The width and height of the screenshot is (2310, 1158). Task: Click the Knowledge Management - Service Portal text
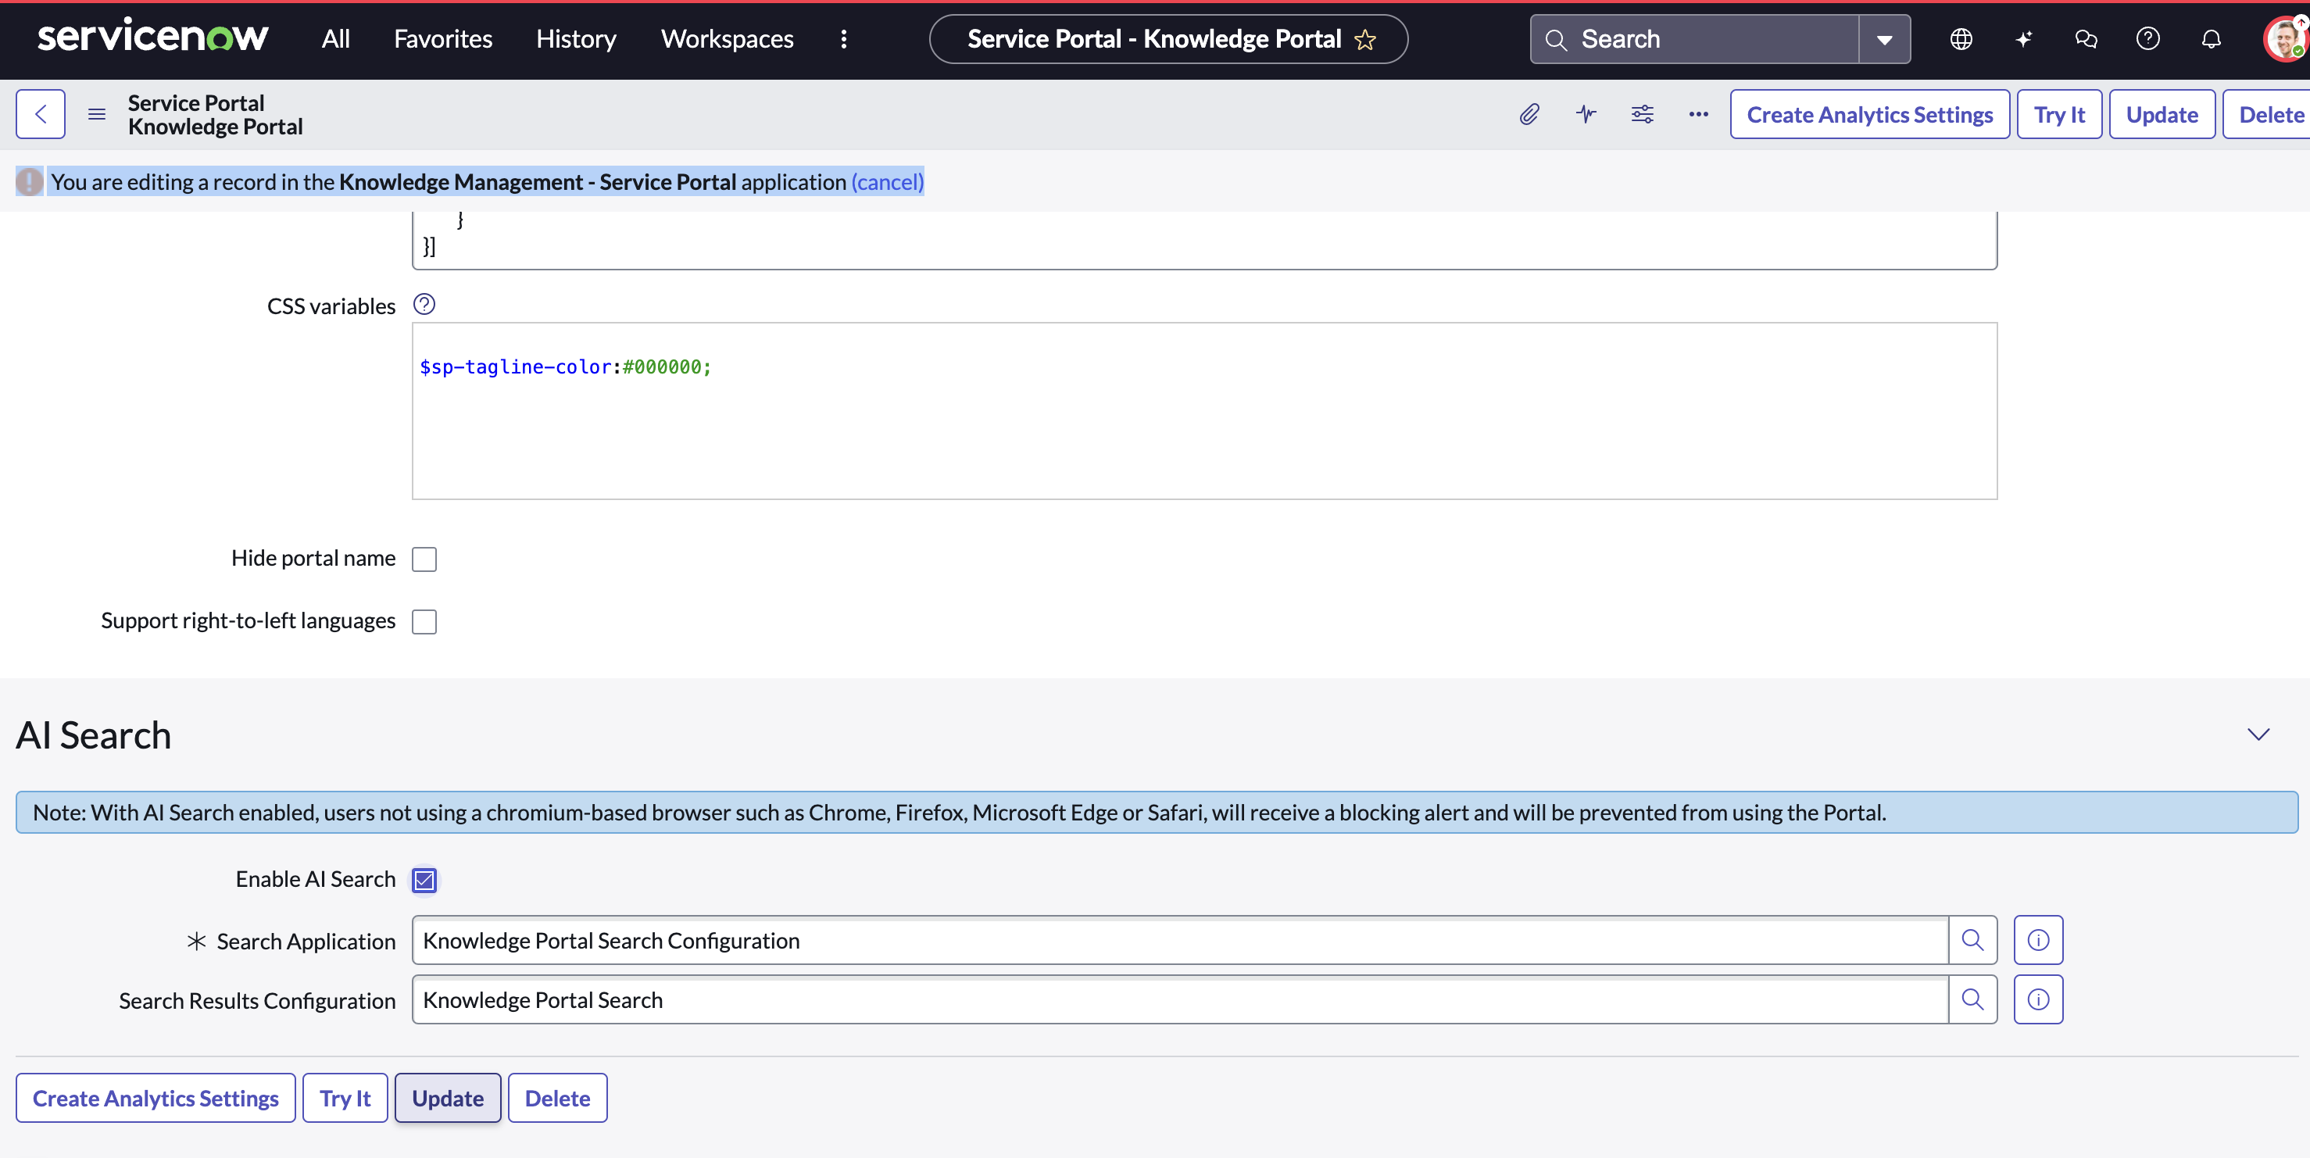point(537,182)
